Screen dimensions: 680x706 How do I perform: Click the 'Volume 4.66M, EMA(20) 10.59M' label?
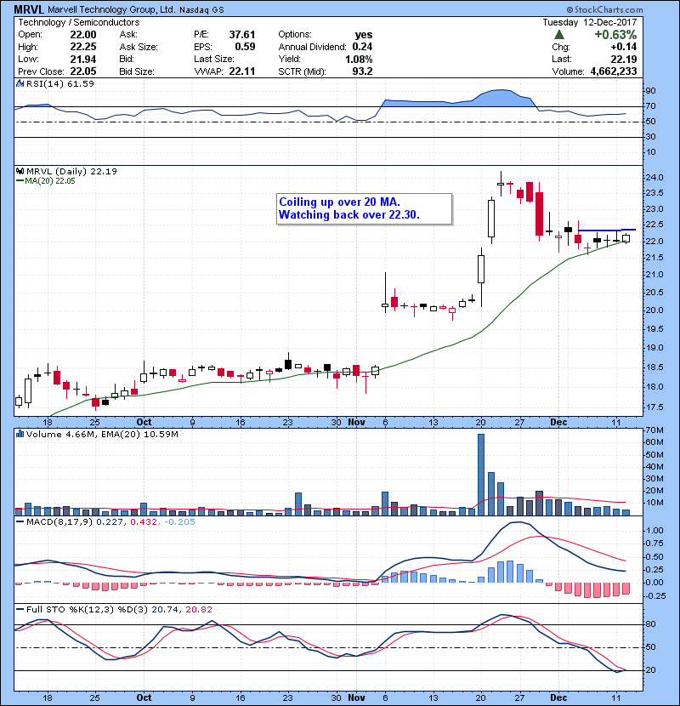(102, 435)
